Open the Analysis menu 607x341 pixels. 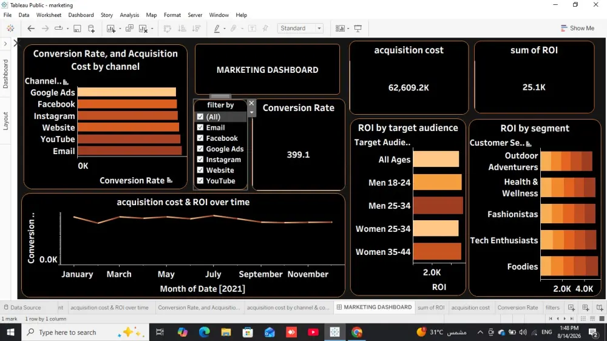[129, 15]
